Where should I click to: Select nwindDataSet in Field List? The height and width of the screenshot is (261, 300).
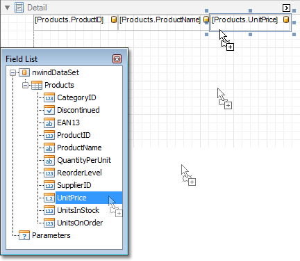click(56, 72)
